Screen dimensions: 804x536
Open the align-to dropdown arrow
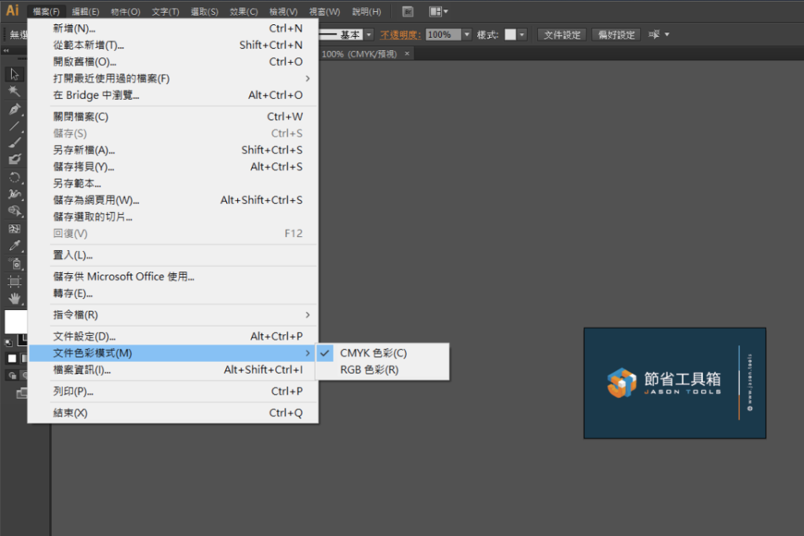(667, 35)
